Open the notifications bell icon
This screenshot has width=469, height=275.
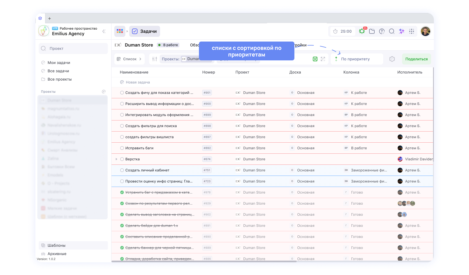[x=362, y=31]
